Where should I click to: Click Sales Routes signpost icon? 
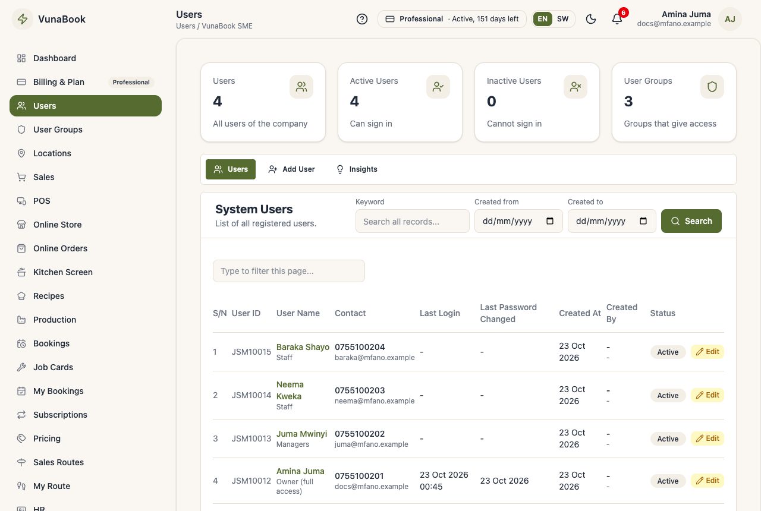21,462
